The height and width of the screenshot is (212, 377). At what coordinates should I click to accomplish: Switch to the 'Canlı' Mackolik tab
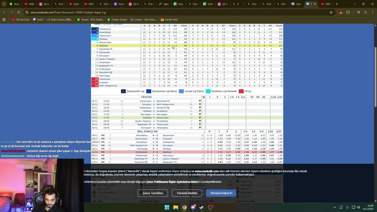296,4
